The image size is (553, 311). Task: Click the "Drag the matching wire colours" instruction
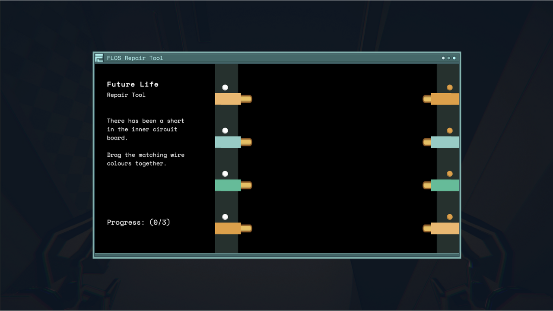pos(146,159)
